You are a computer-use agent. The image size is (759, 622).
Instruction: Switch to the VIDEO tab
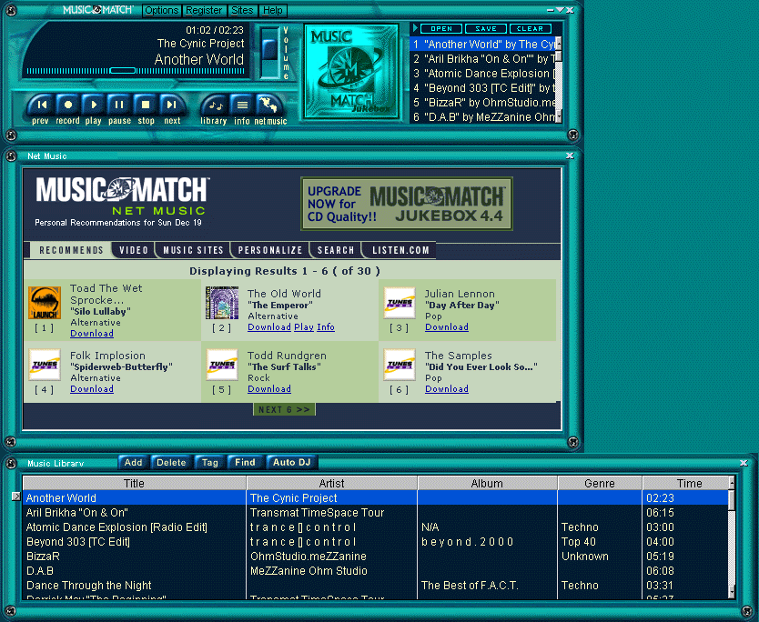click(134, 250)
